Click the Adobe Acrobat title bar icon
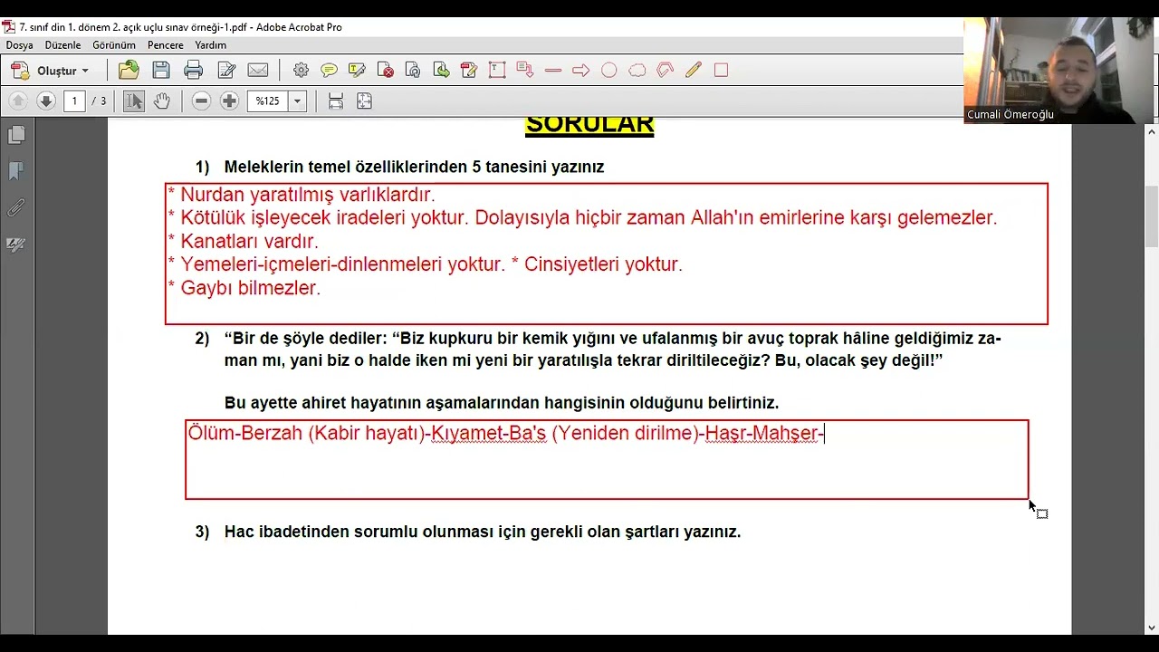 (9, 27)
